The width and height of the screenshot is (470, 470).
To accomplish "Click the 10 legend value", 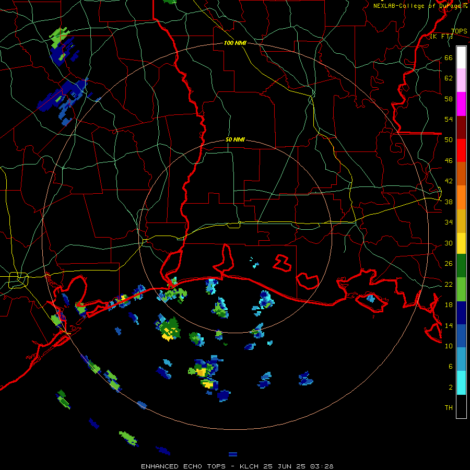I will (x=449, y=346).
